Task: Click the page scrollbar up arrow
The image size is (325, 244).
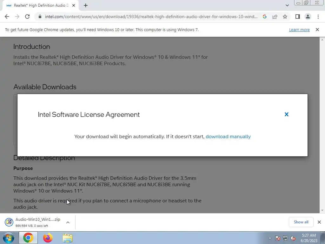Action: click(x=322, y=40)
